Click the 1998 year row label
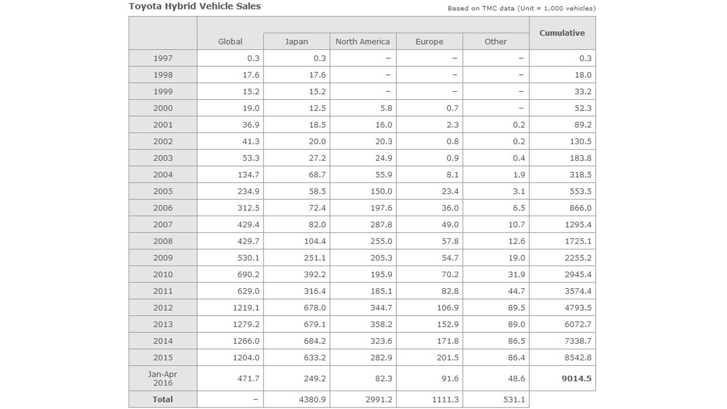727x409 pixels. [x=163, y=75]
